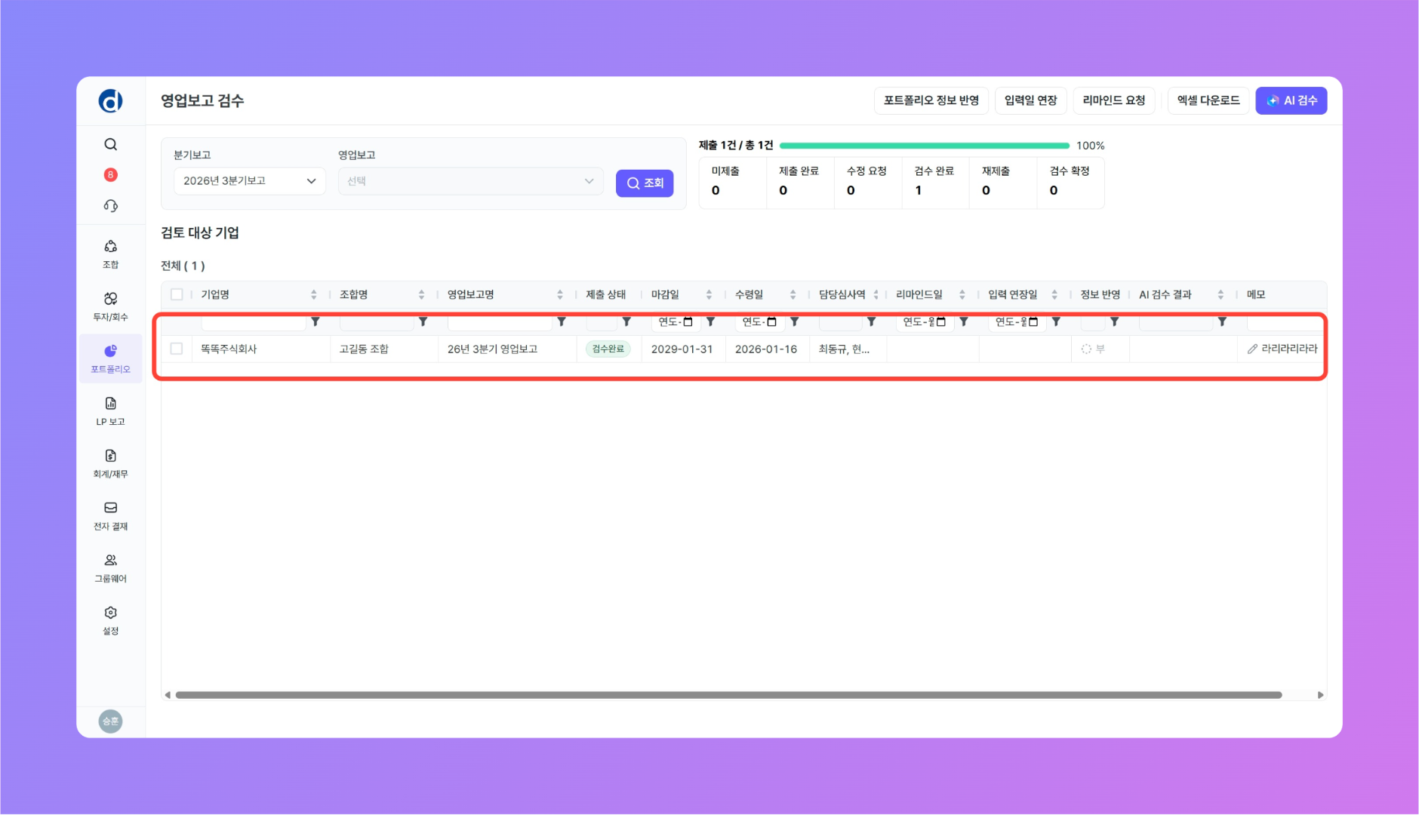The width and height of the screenshot is (1419, 815).
Task: Go to 투자/회수 in the sidebar
Action: click(110, 306)
